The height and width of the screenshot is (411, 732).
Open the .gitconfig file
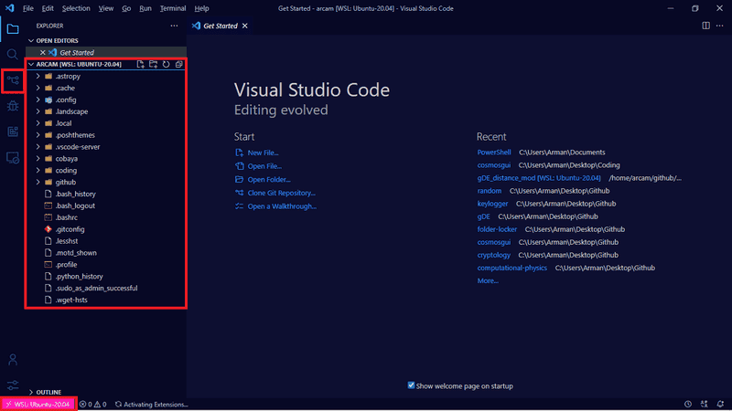coord(70,229)
